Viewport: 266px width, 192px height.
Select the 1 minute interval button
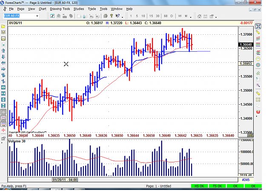[x=131, y=16]
